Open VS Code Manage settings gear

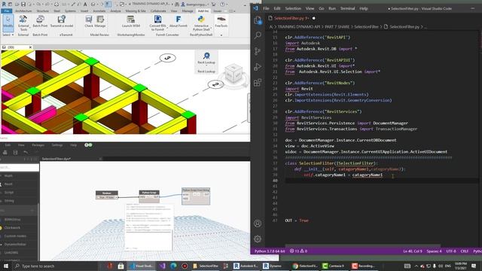point(258,239)
